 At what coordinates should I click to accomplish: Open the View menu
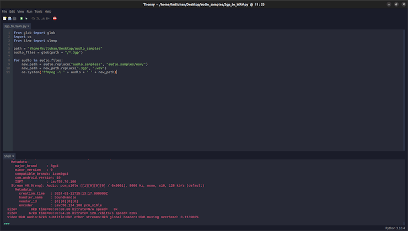pyautogui.click(x=21, y=12)
